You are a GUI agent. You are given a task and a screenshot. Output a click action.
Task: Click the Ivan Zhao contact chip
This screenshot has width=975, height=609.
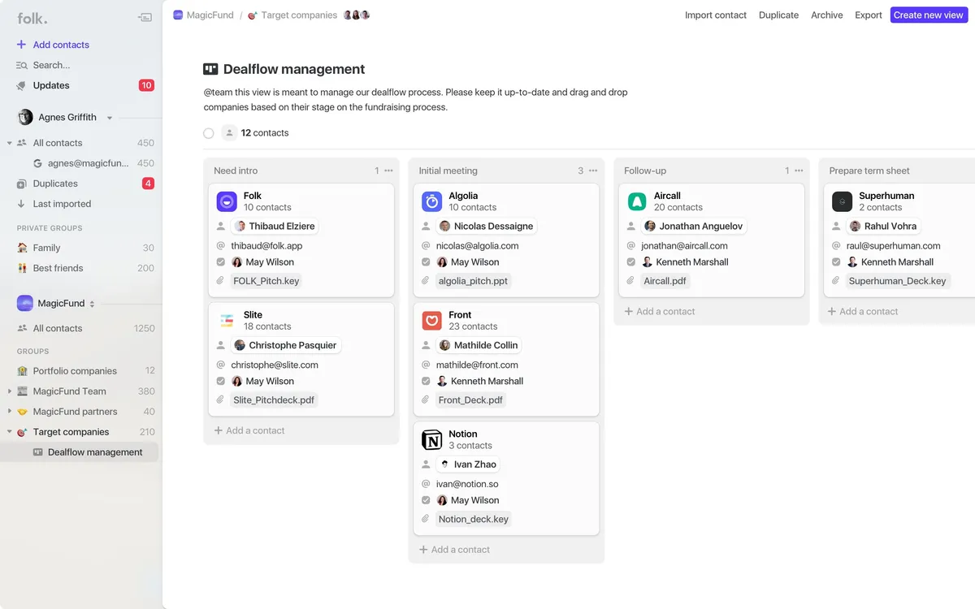(x=468, y=464)
